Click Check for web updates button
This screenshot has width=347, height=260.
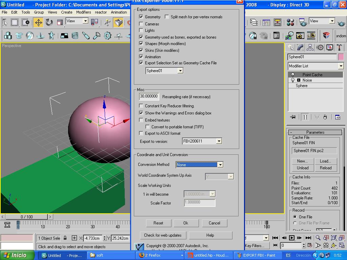163,235
